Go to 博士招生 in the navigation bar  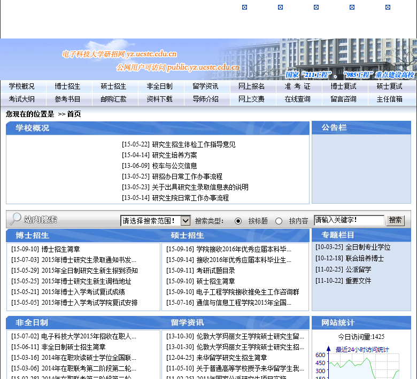coord(67,87)
